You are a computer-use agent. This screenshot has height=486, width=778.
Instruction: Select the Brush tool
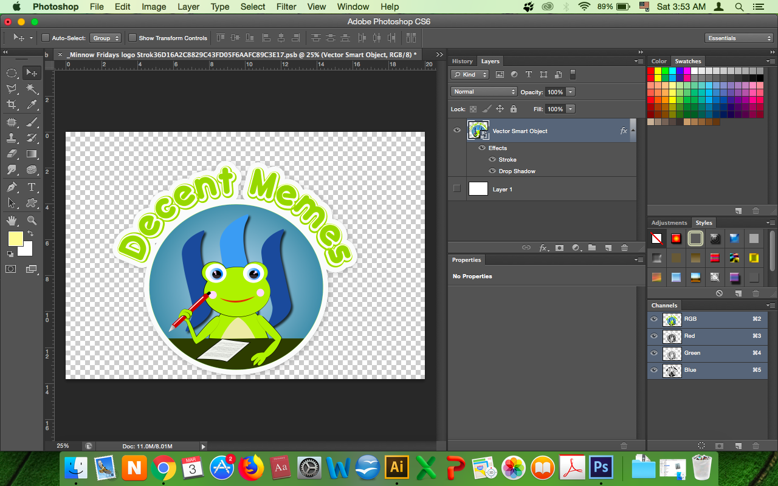(x=32, y=122)
